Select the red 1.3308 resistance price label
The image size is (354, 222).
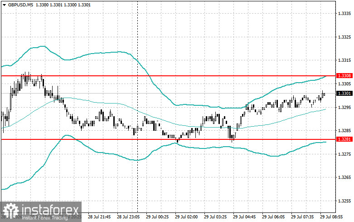point(344,76)
